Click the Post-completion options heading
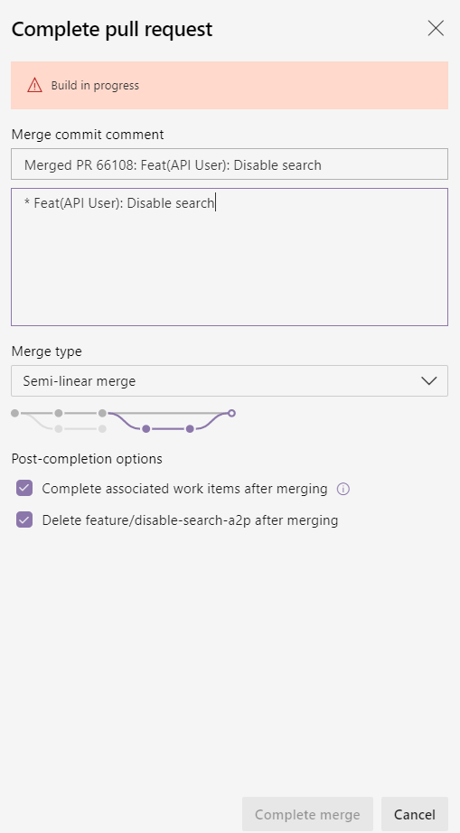 pos(87,458)
